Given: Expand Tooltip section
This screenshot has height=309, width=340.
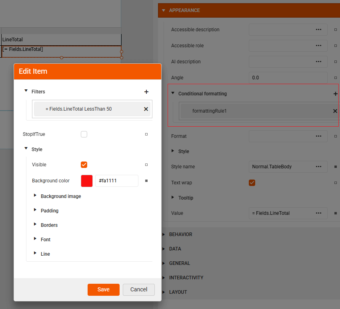Looking at the screenshot, I should [x=173, y=197].
